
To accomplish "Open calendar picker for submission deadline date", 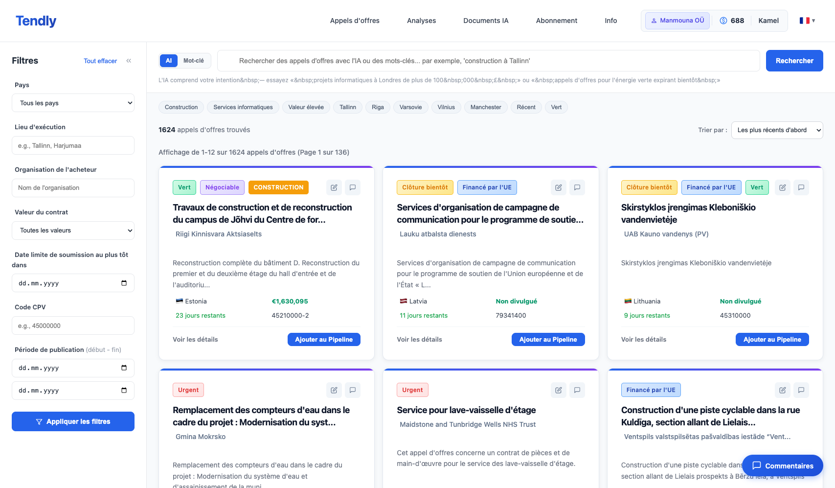I will 124,283.
